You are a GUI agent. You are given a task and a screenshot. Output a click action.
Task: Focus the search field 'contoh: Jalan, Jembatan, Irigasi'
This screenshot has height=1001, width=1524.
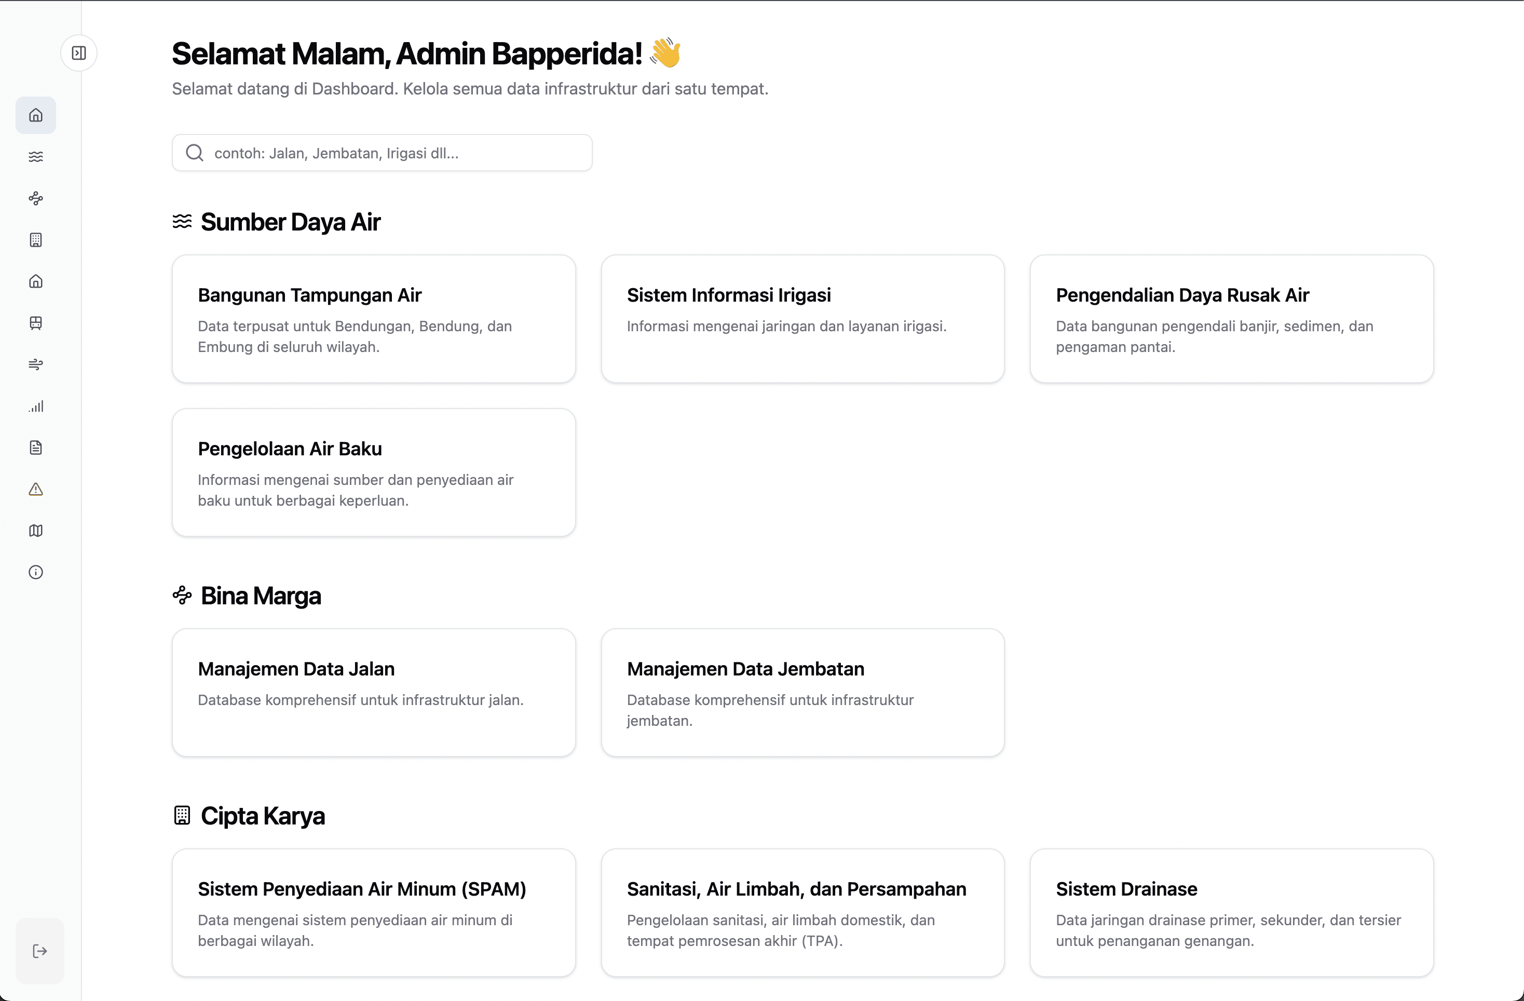(x=382, y=153)
